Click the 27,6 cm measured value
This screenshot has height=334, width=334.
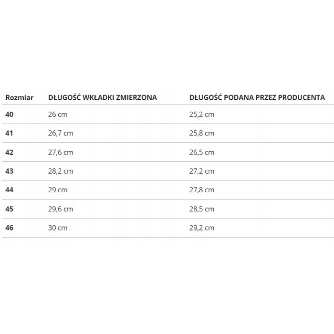pos(61,152)
